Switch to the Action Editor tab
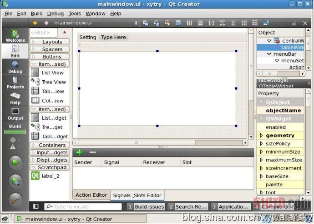314x224 pixels. [91, 195]
